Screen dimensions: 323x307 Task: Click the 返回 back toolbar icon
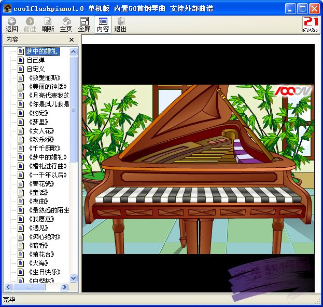(12, 24)
